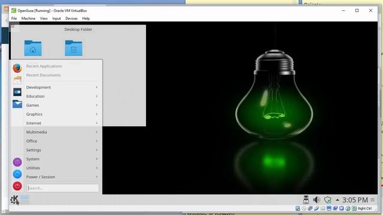Viewport: 383px width, 215px height.
Task: Open the Home folder icon on desktop
Action: pos(33,48)
